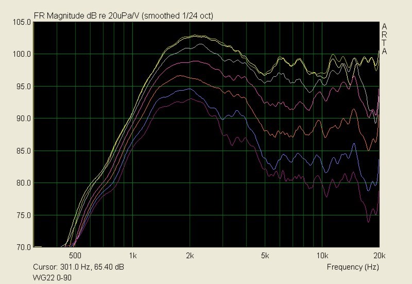Click the 95.0 y-axis value
The width and height of the screenshot is (412, 284).
pyautogui.click(x=23, y=87)
